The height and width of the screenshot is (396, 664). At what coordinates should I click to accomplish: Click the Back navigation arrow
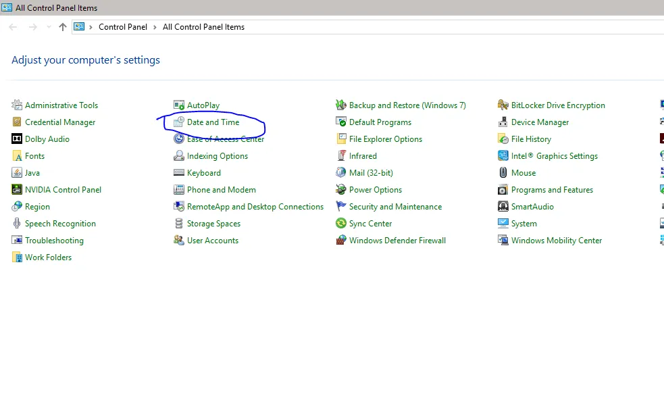click(x=13, y=27)
